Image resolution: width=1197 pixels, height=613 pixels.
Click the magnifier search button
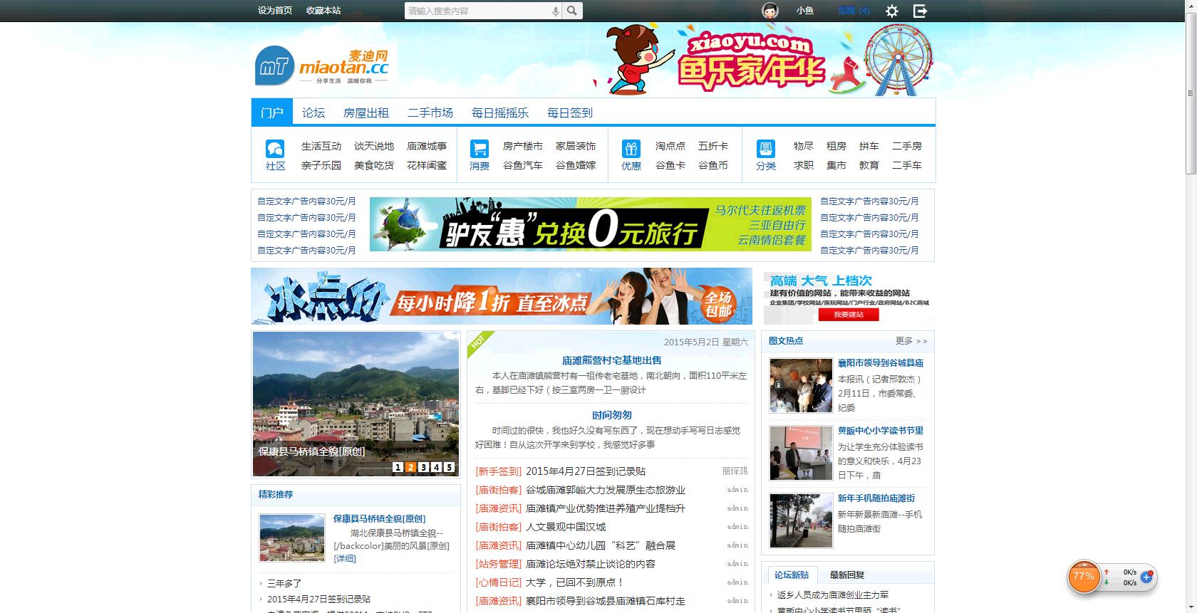572,11
